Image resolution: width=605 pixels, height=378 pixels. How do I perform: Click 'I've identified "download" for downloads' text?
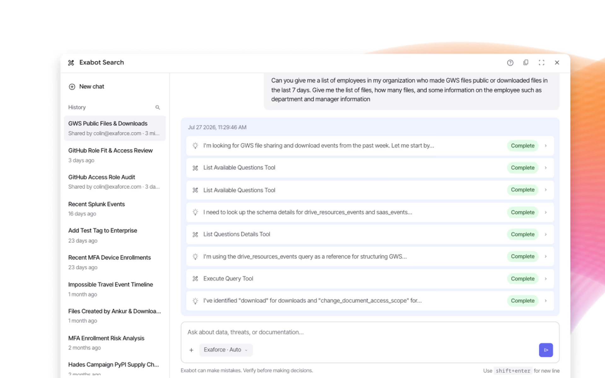pyautogui.click(x=312, y=301)
